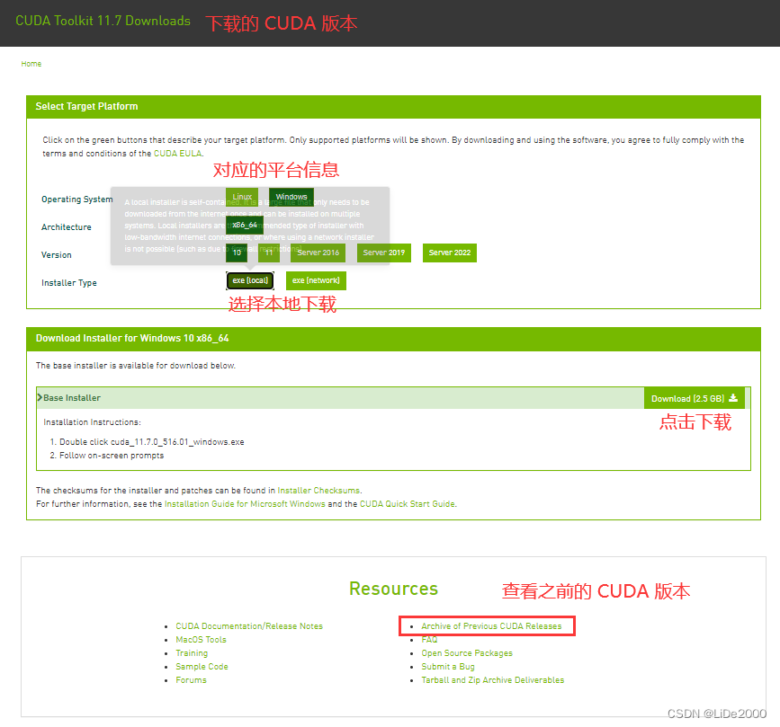The width and height of the screenshot is (780, 727).
Task: Click cuda_11.7.0_516.01_windows.exe instruction text
Action: click(177, 442)
